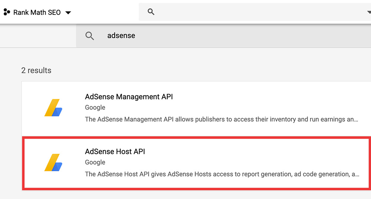The image size is (371, 199).
Task: Open the AdSense Host API title link
Action: (x=115, y=152)
